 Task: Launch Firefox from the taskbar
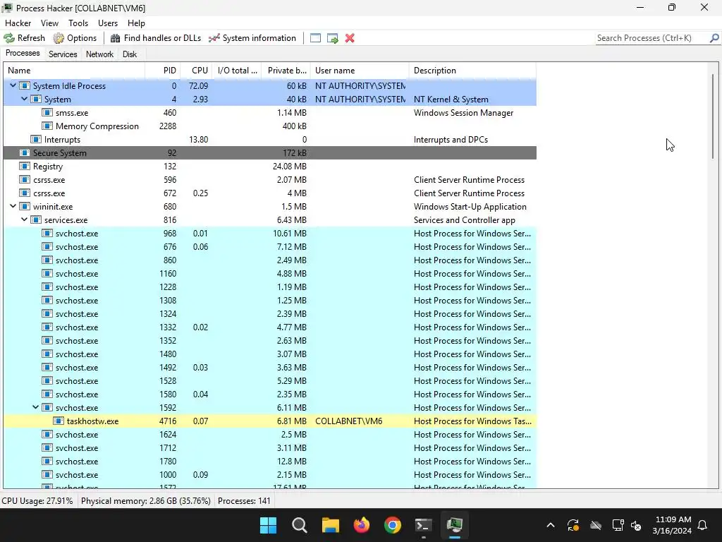tap(362, 525)
